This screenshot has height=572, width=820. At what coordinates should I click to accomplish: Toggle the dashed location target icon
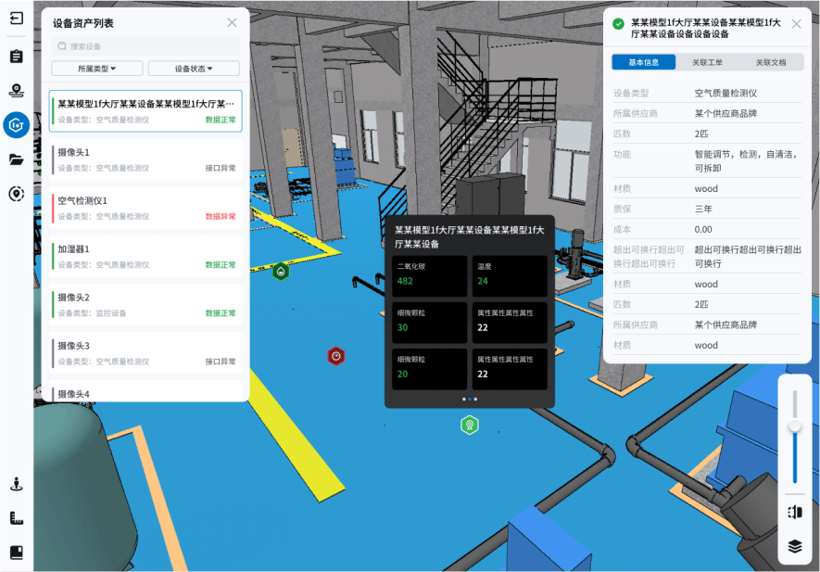(x=16, y=194)
